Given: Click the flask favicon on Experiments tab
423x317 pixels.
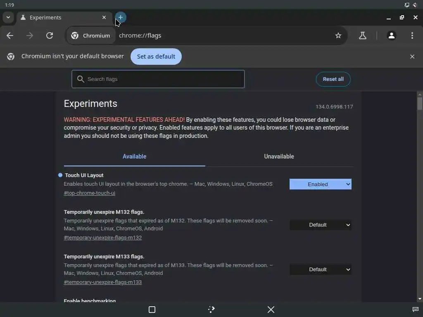Looking at the screenshot, I should [x=23, y=17].
